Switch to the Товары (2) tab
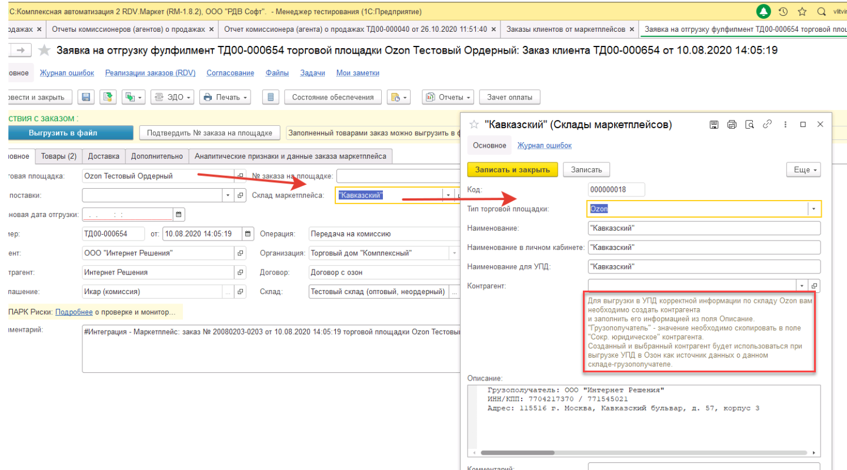Screen dimensions: 847x470 (59, 156)
